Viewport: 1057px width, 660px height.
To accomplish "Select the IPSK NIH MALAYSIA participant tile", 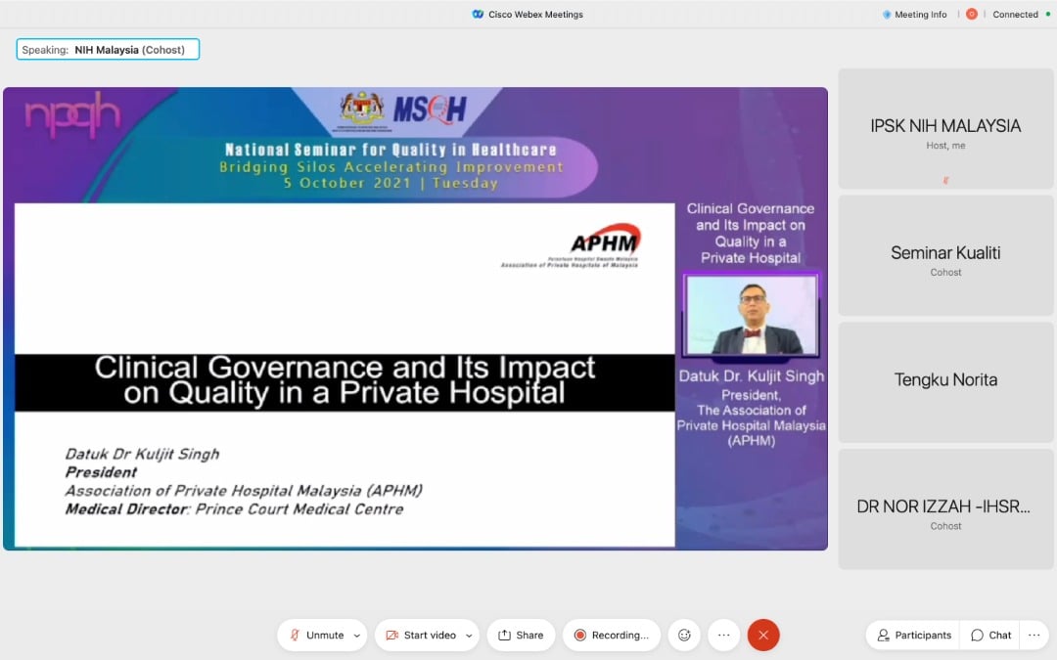I will pyautogui.click(x=945, y=129).
